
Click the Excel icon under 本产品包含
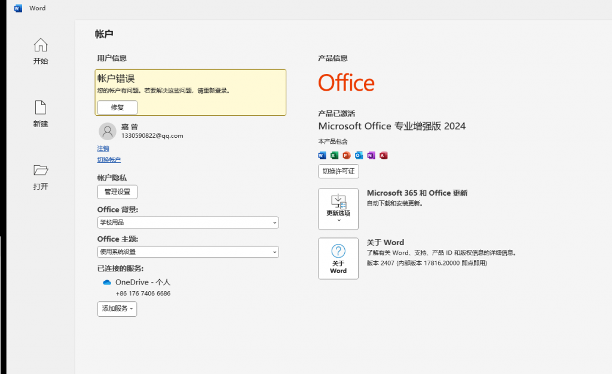point(335,156)
